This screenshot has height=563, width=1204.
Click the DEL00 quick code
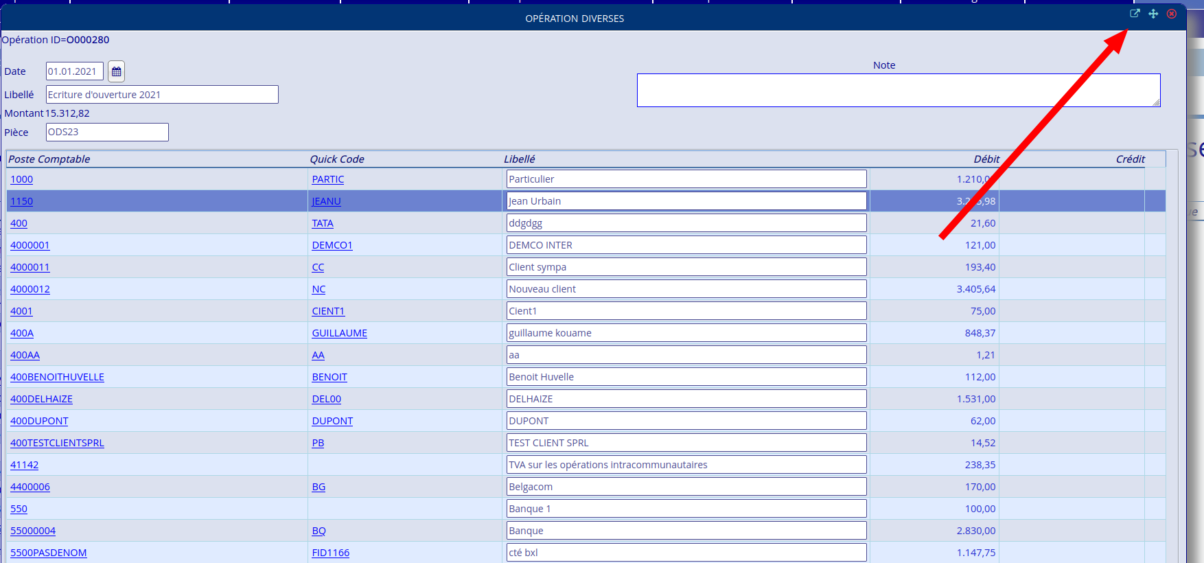pyautogui.click(x=326, y=399)
